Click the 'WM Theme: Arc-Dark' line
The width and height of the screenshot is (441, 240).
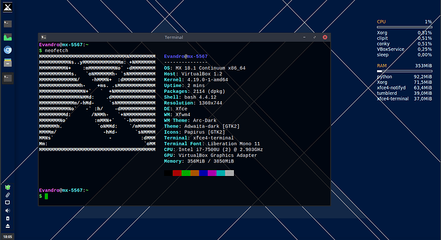[190, 120]
